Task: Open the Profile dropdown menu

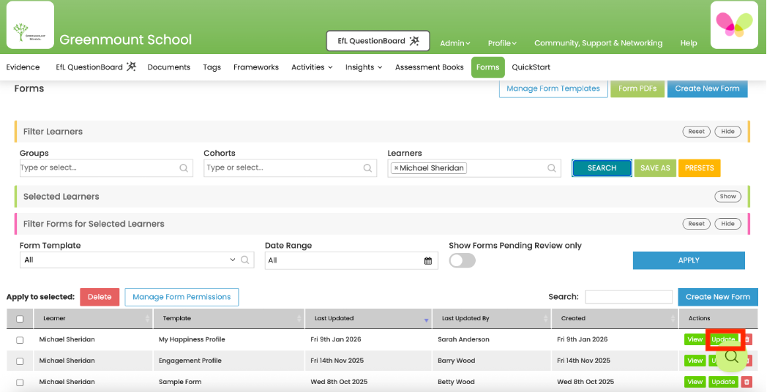Action: tap(502, 43)
